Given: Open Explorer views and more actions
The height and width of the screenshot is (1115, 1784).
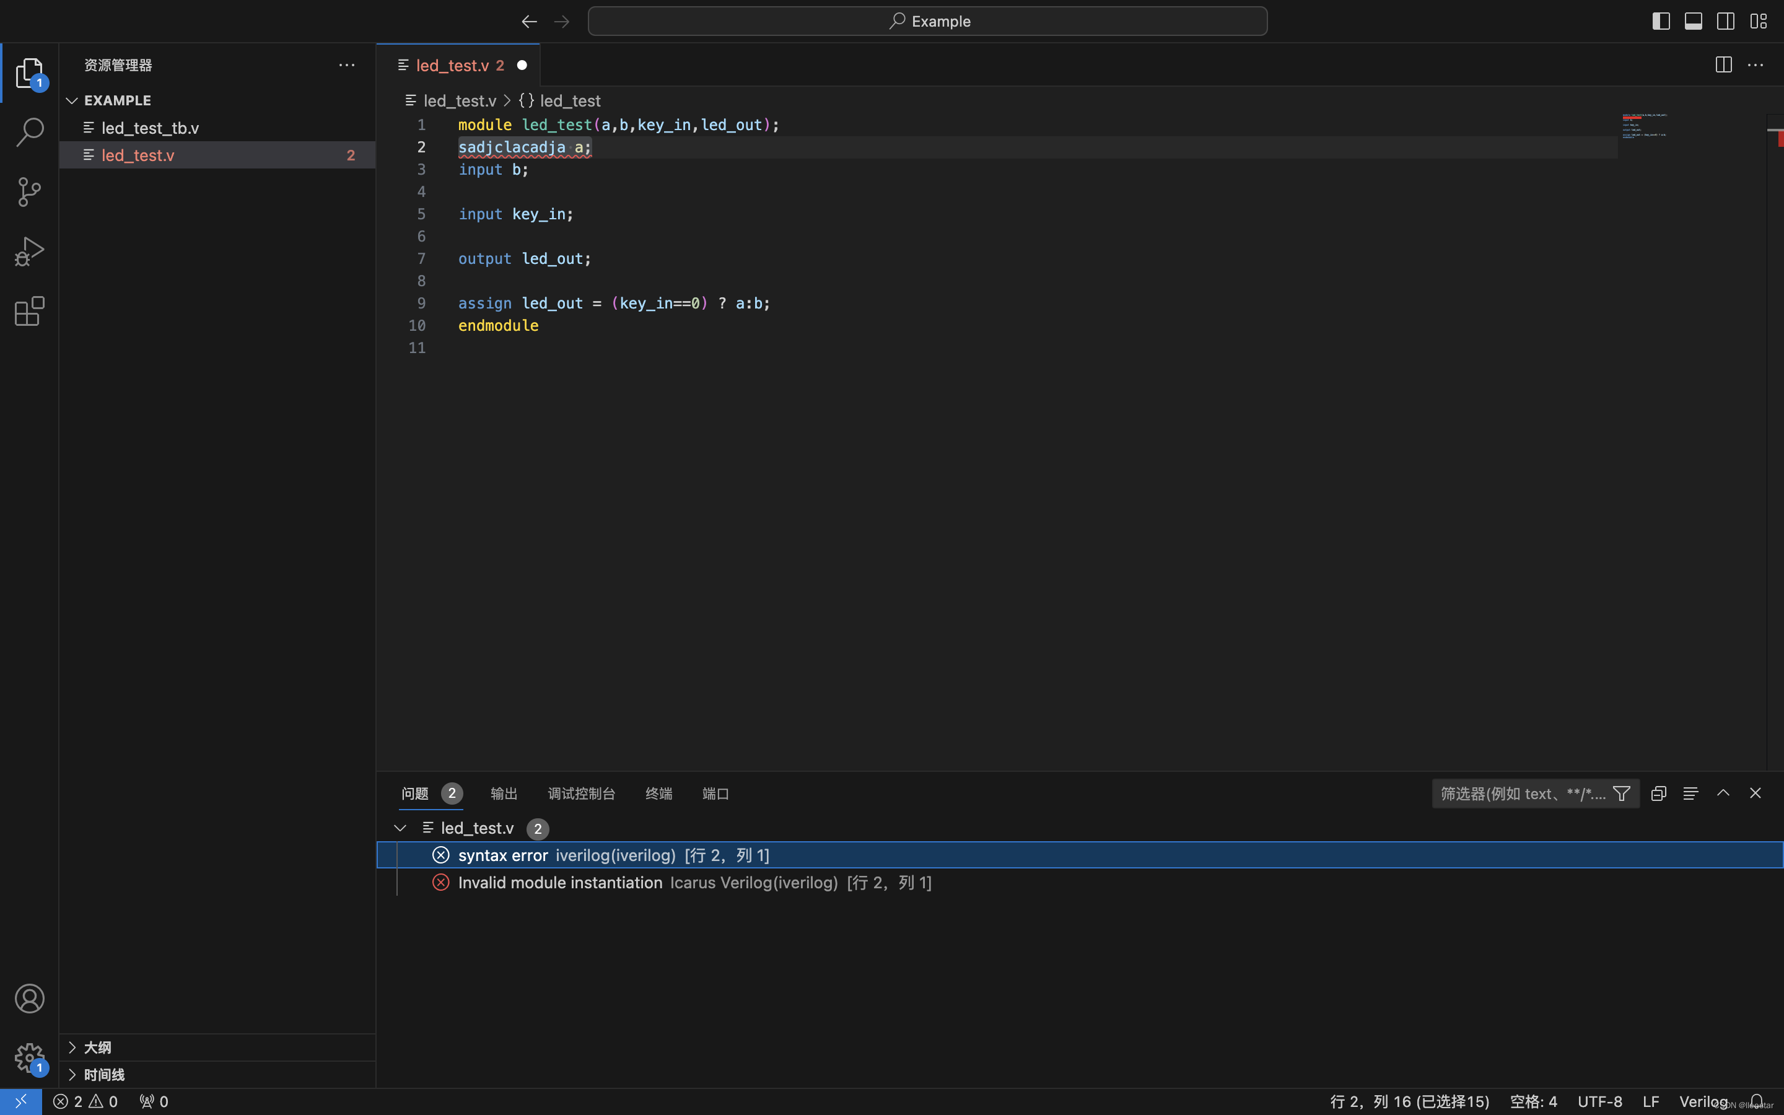Looking at the screenshot, I should click(346, 65).
